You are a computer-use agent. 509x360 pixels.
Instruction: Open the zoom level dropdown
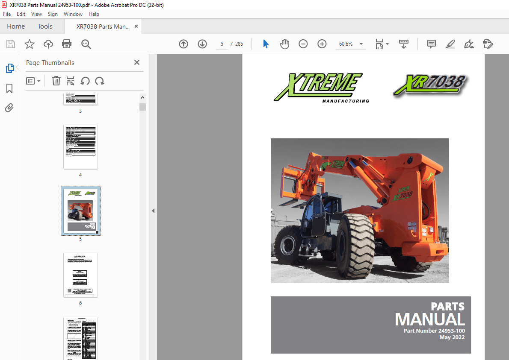tap(361, 44)
